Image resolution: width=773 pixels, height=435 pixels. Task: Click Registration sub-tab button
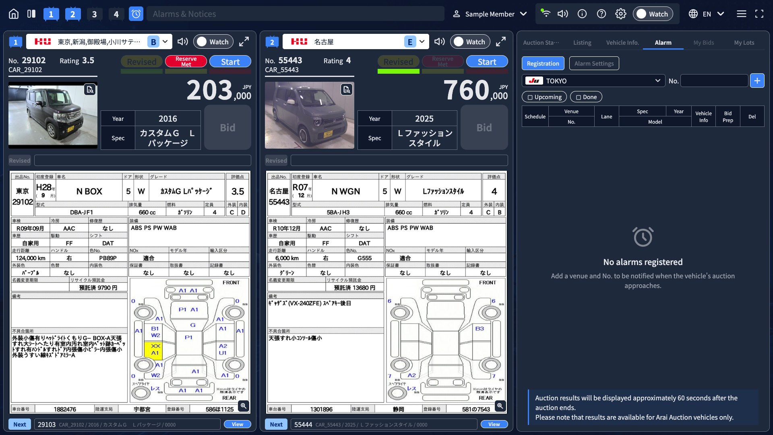click(543, 63)
